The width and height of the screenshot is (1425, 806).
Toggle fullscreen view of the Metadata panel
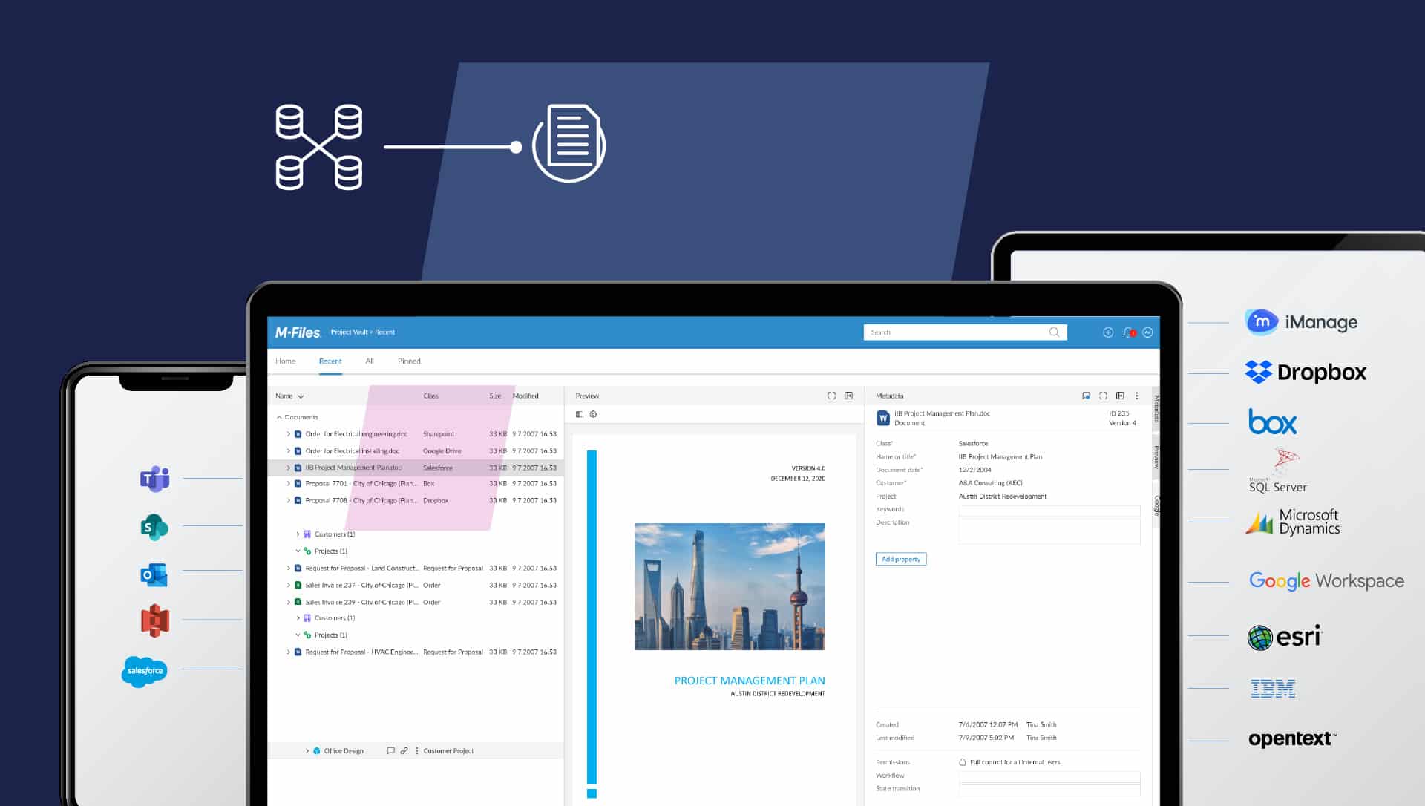1104,396
